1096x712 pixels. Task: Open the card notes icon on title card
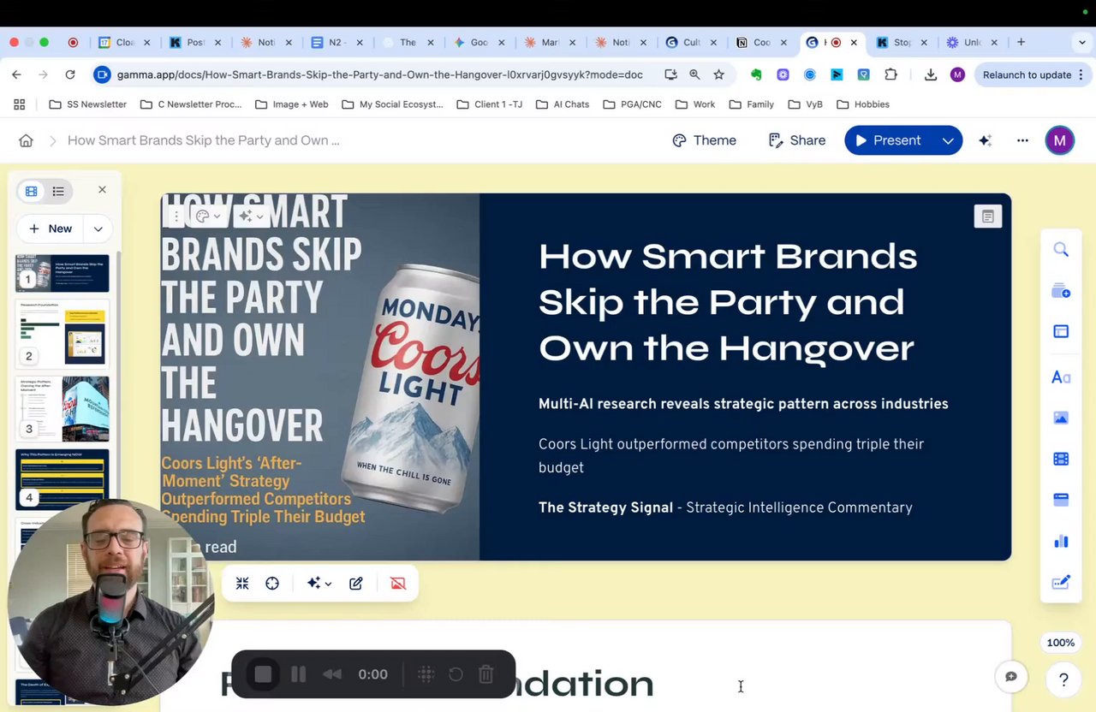tap(988, 217)
